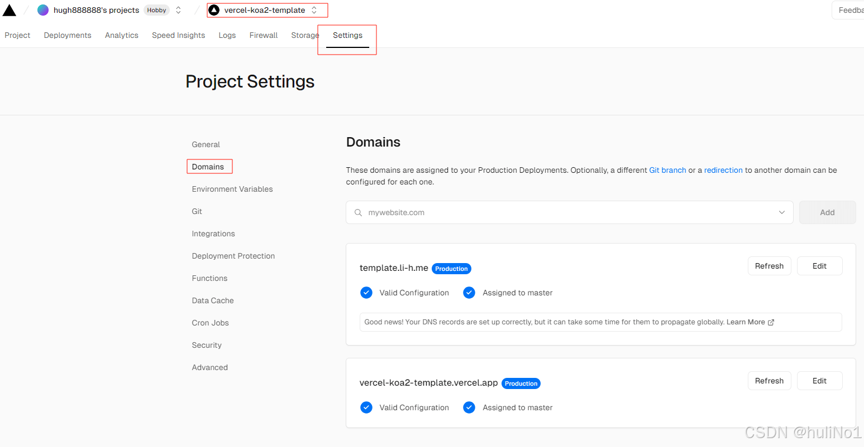Go to the Speed Insights tab
864x447 pixels.
(178, 35)
